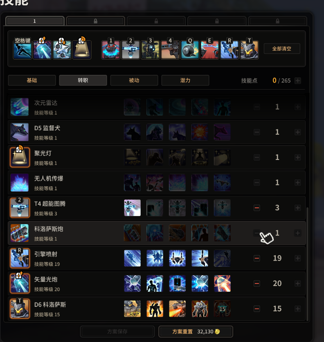Select the slot 3 robot skill icon

tap(150, 50)
